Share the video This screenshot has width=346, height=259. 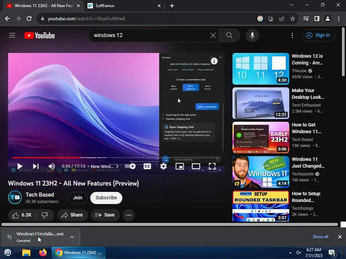click(72, 215)
